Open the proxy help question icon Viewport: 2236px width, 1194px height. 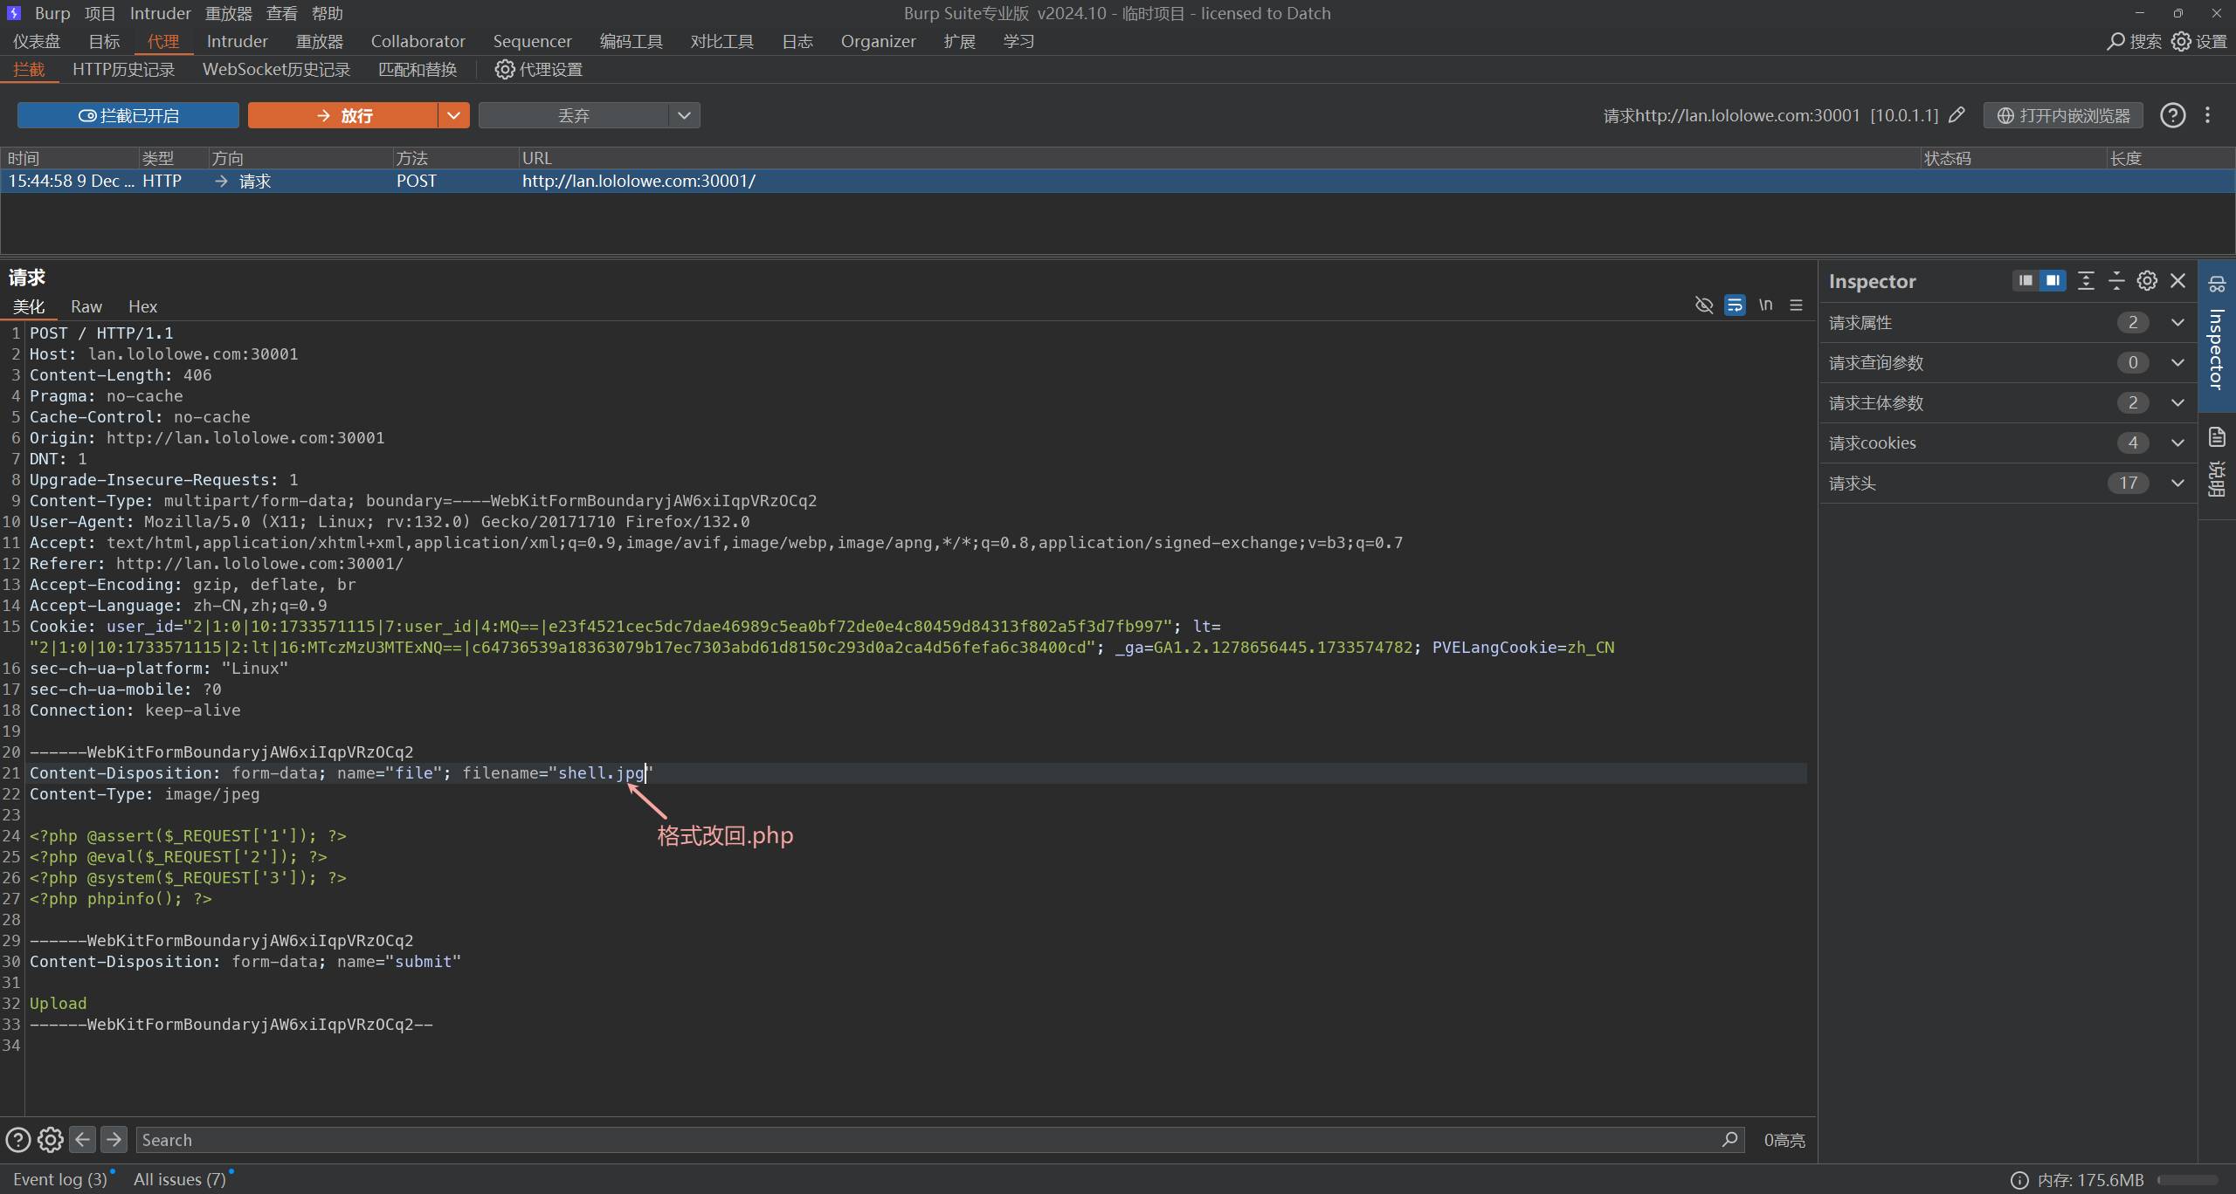2172,115
